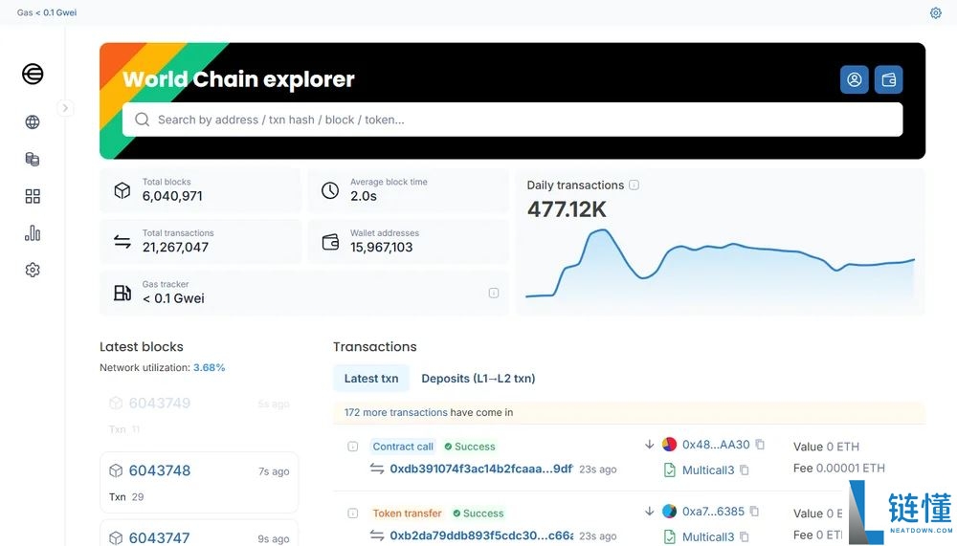Click the cube icon of block 6043748
This screenshot has width=957, height=546.
116,470
